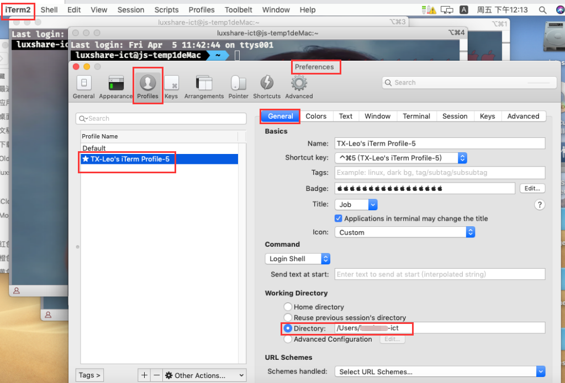The image size is (565, 383).
Task: Switch to the Text tab
Action: coord(346,116)
